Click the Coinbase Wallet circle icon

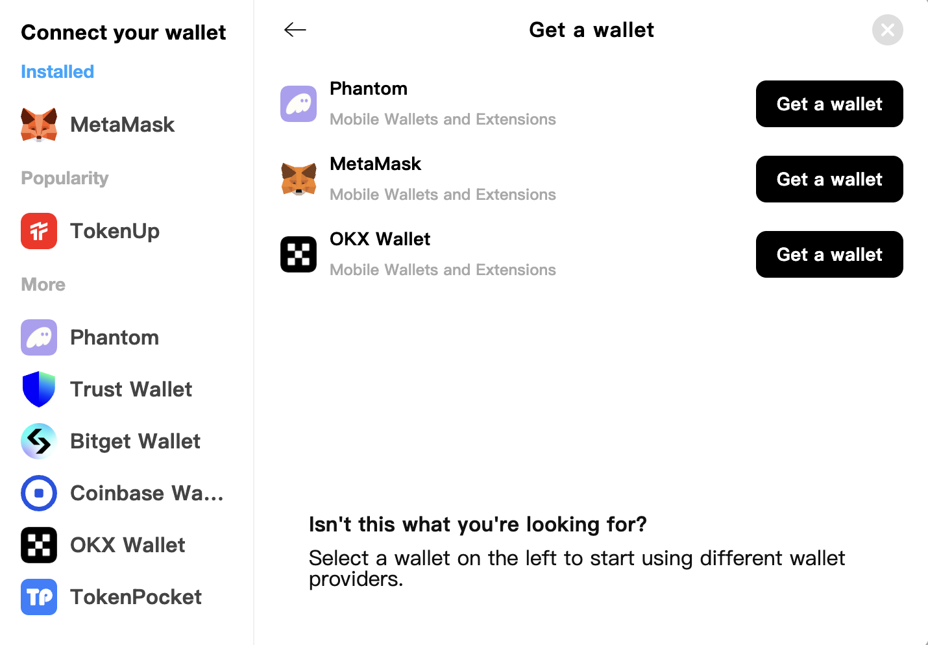[x=39, y=493]
